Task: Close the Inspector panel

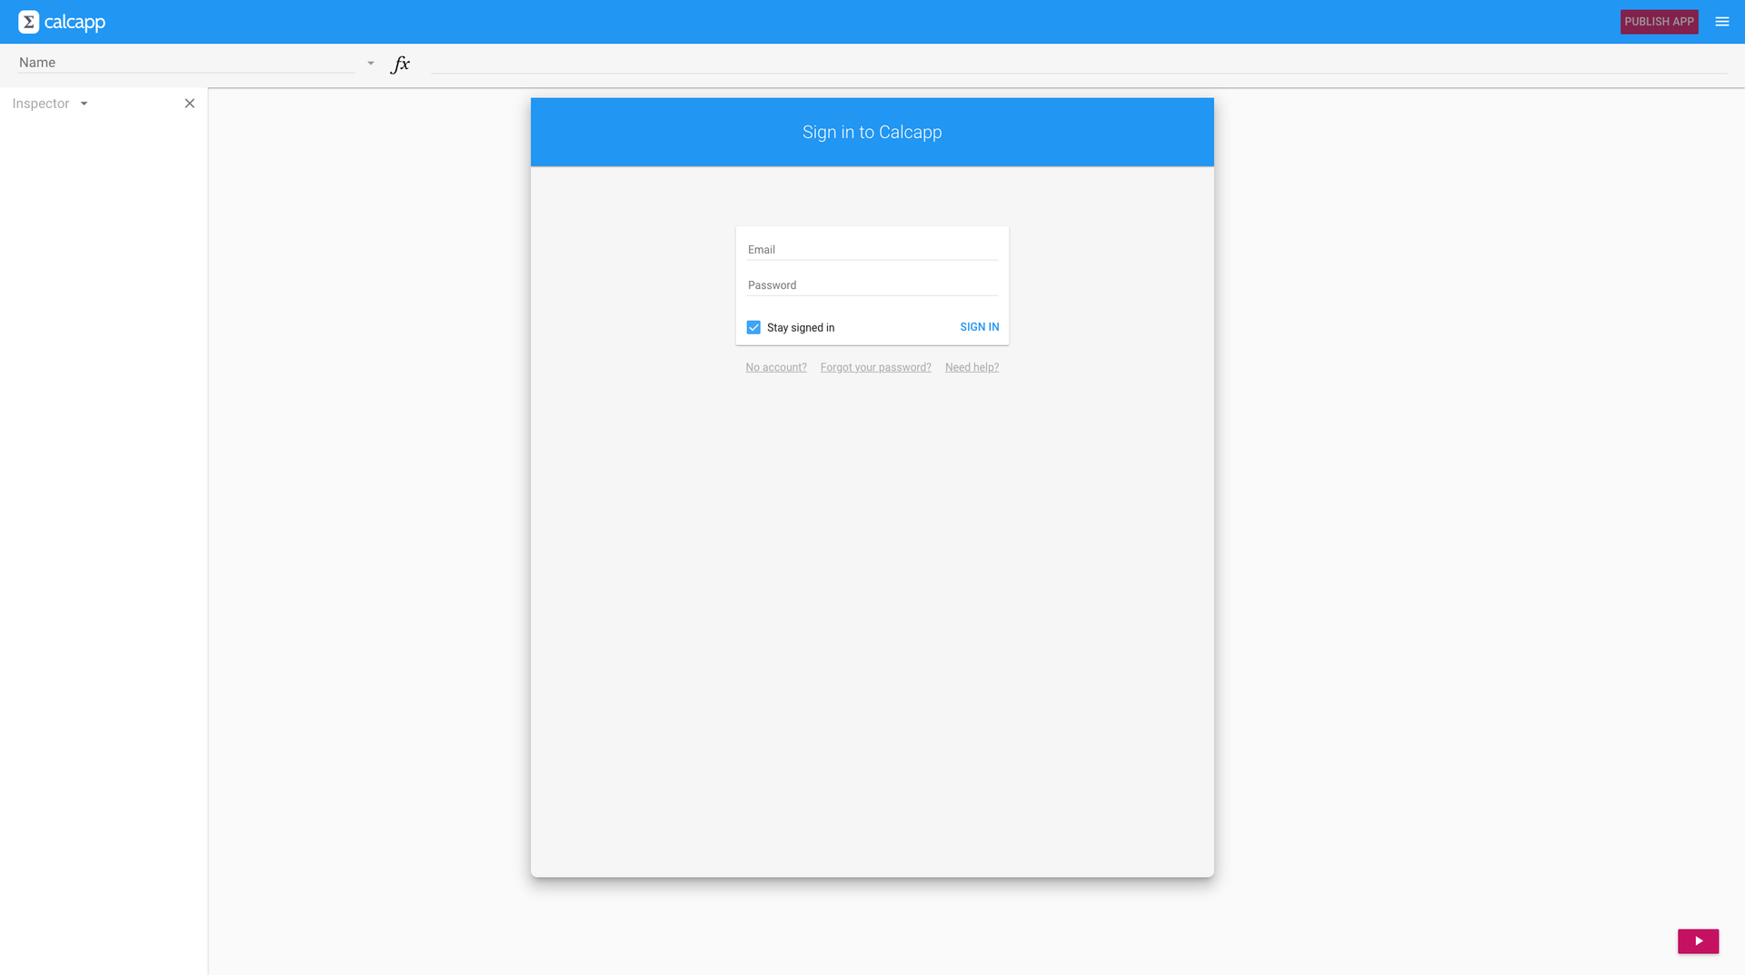Action: coord(189,104)
